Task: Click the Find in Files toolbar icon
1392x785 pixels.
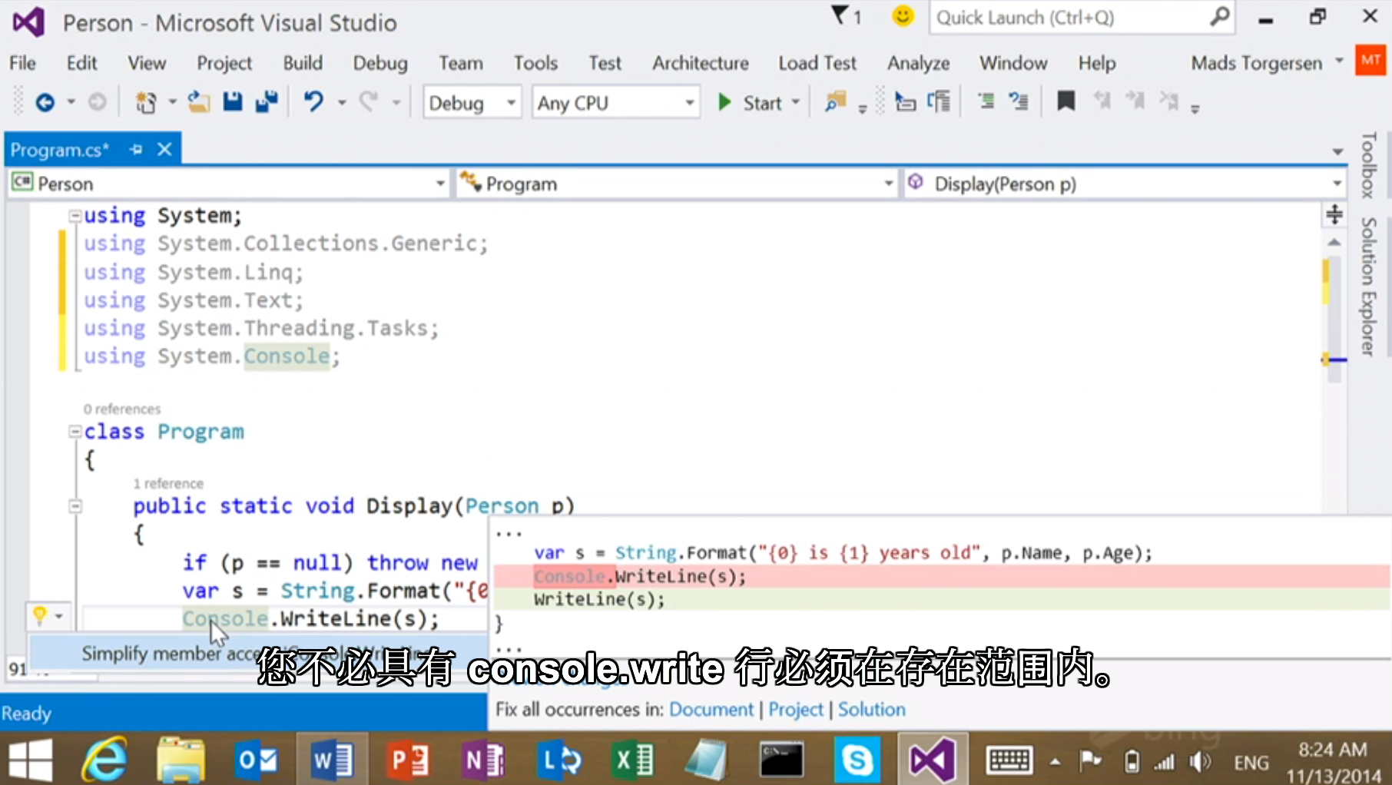Action: click(x=835, y=102)
